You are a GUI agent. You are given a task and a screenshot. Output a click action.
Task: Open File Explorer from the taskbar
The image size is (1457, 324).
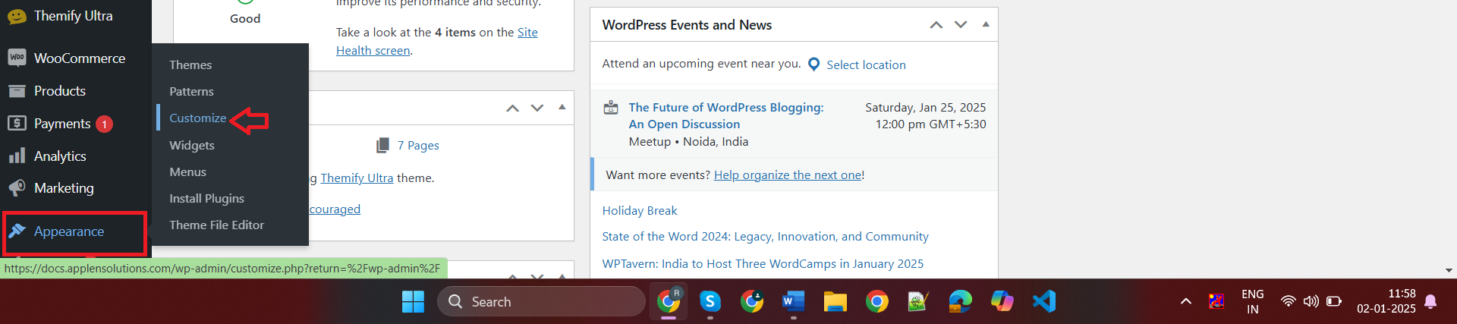pyautogui.click(x=835, y=301)
